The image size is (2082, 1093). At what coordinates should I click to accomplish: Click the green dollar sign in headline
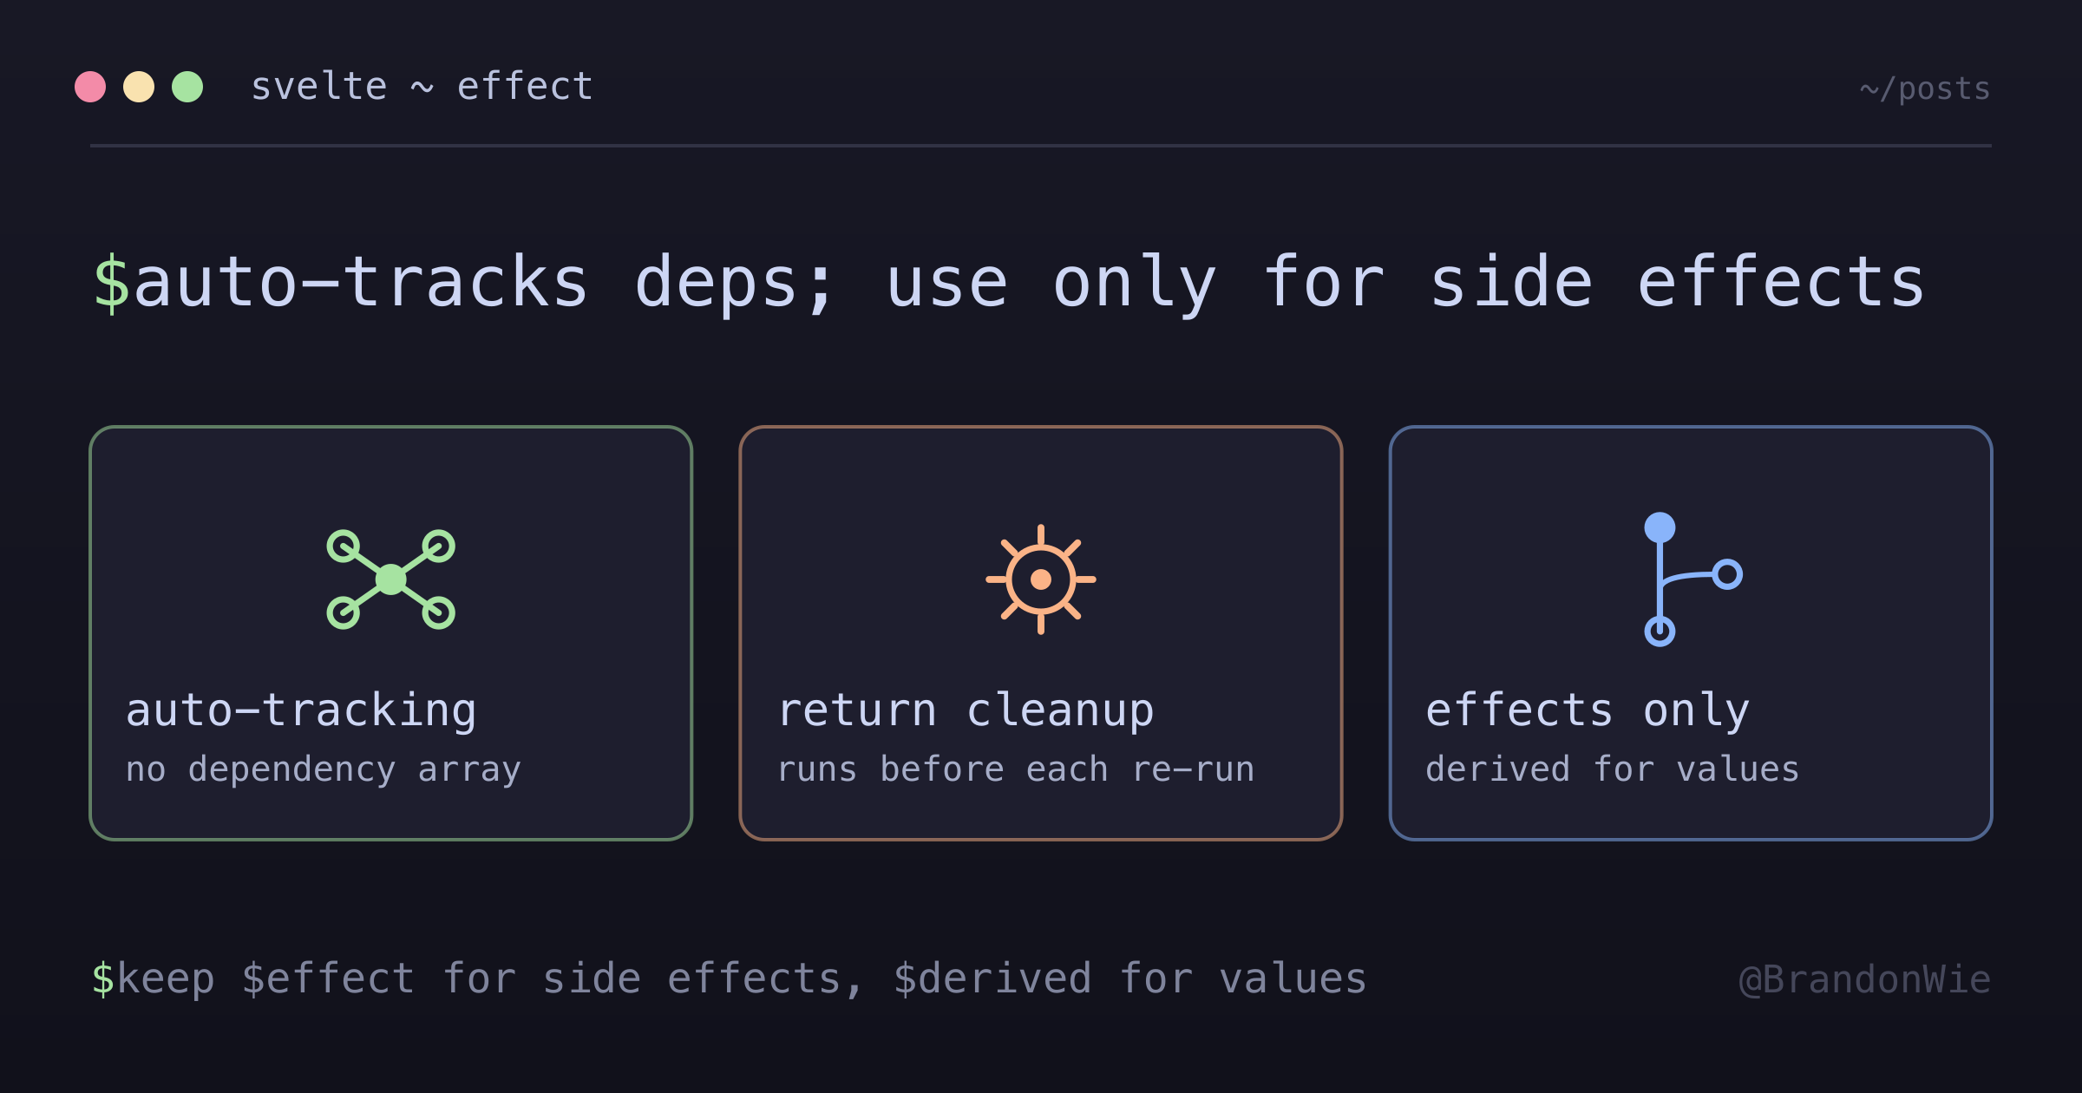(x=111, y=283)
